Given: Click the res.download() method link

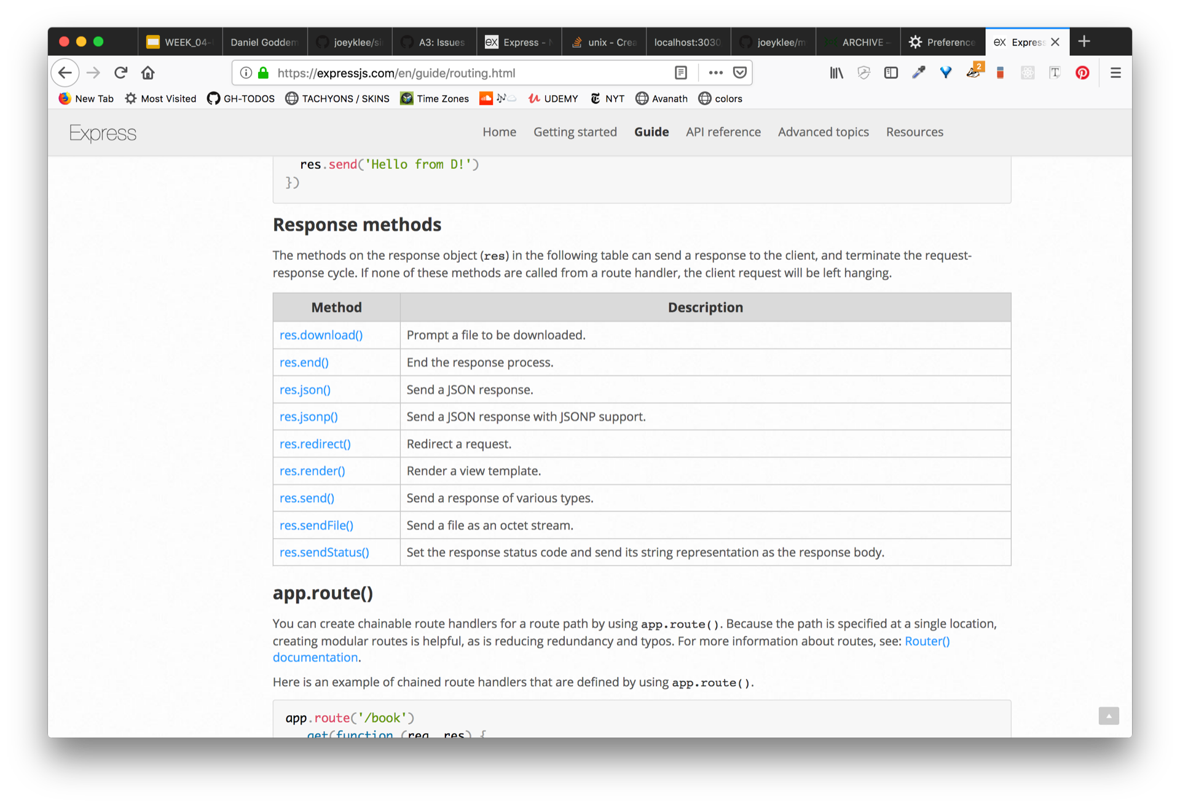Looking at the screenshot, I should tap(321, 335).
